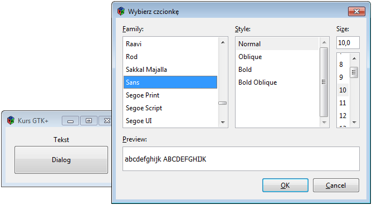Image resolution: width=372 pixels, height=205 pixels.
Task: Select the Bold Oblique style
Action: click(277, 82)
